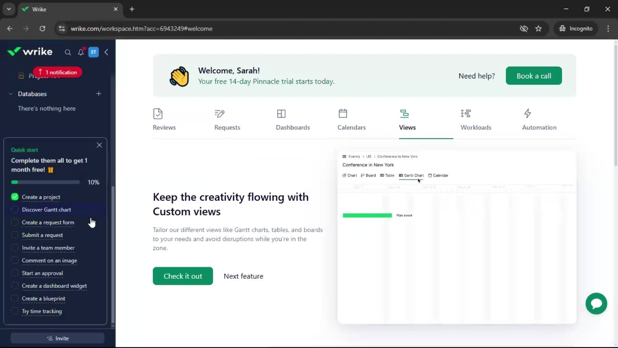The height and width of the screenshot is (348, 618).
Task: Check the Comment on an image circle
Action: click(15, 260)
